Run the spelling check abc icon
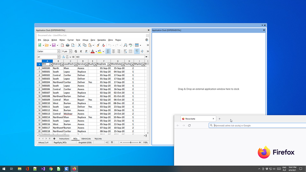 coord(130,45)
